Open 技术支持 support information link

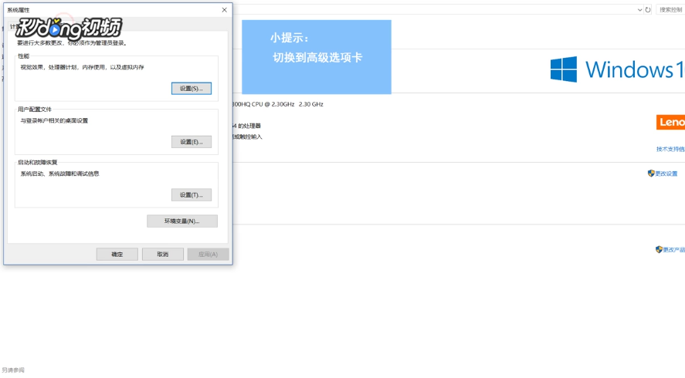click(670, 150)
